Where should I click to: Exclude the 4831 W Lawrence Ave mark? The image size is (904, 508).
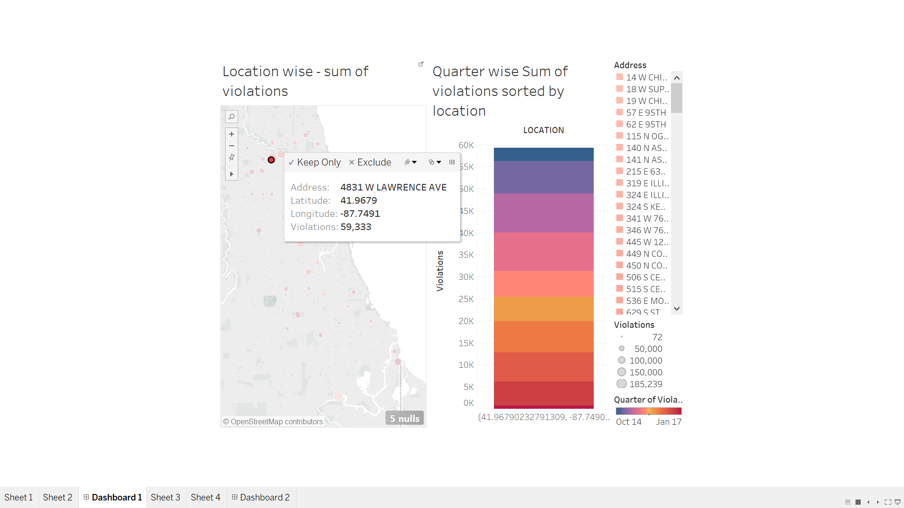tap(370, 162)
